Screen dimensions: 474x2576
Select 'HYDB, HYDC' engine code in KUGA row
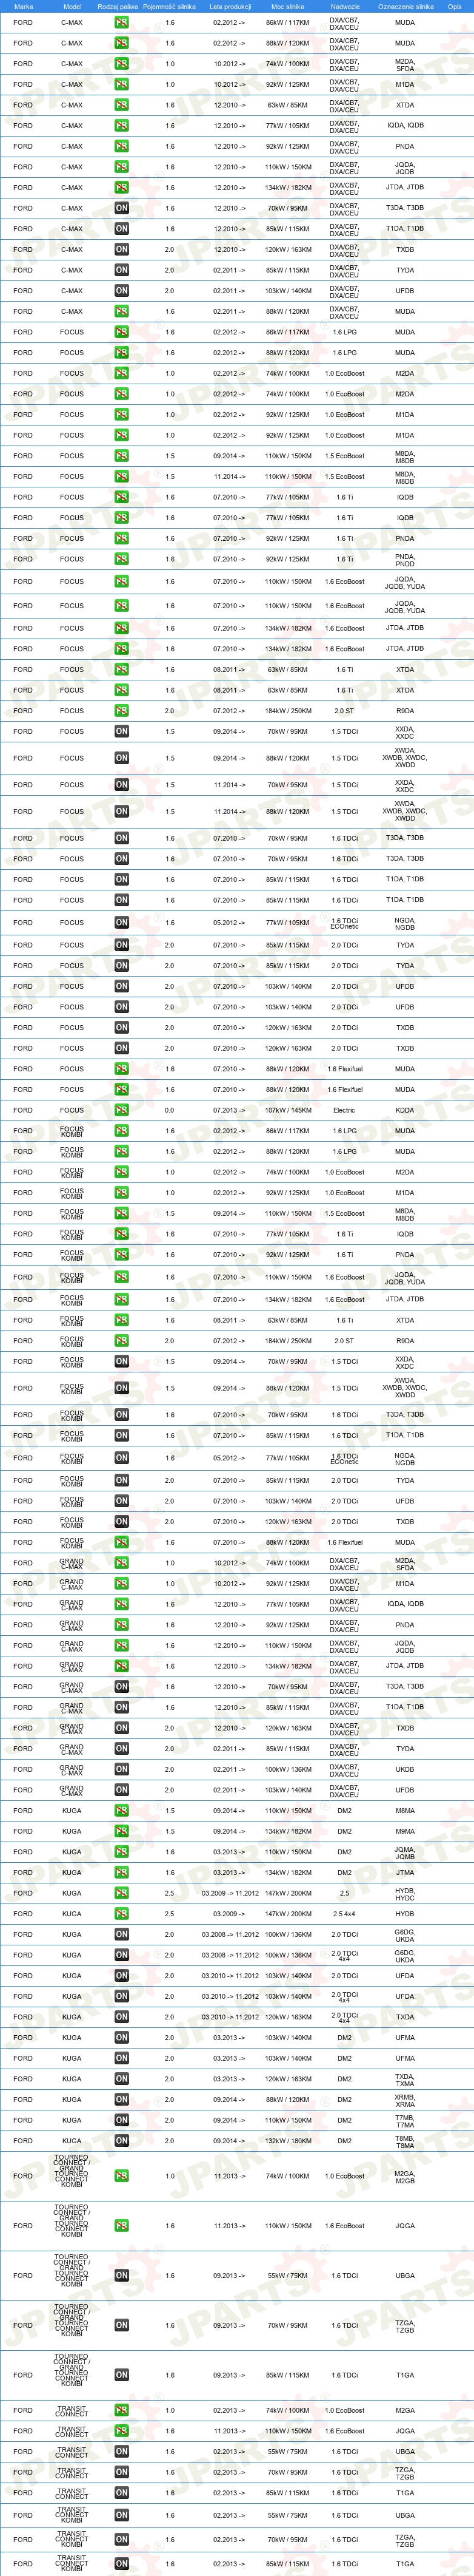coord(404,1894)
